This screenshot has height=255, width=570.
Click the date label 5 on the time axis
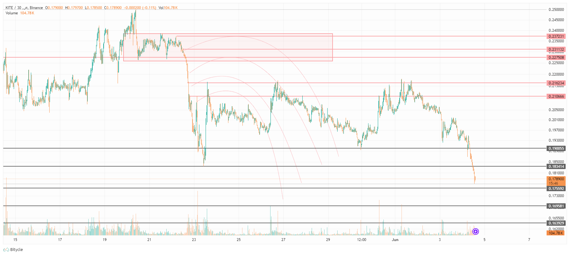485,240
